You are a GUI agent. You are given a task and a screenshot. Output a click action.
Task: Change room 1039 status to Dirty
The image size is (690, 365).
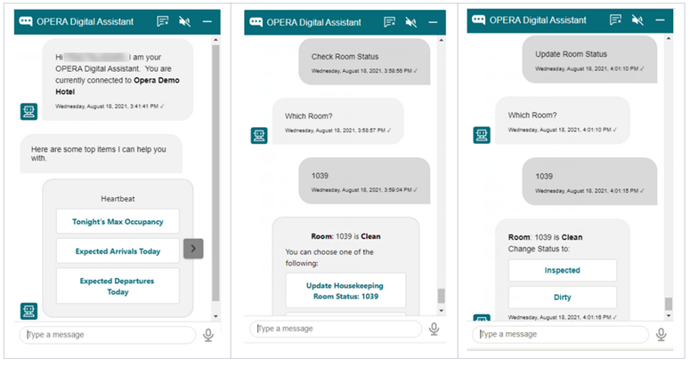click(x=563, y=298)
